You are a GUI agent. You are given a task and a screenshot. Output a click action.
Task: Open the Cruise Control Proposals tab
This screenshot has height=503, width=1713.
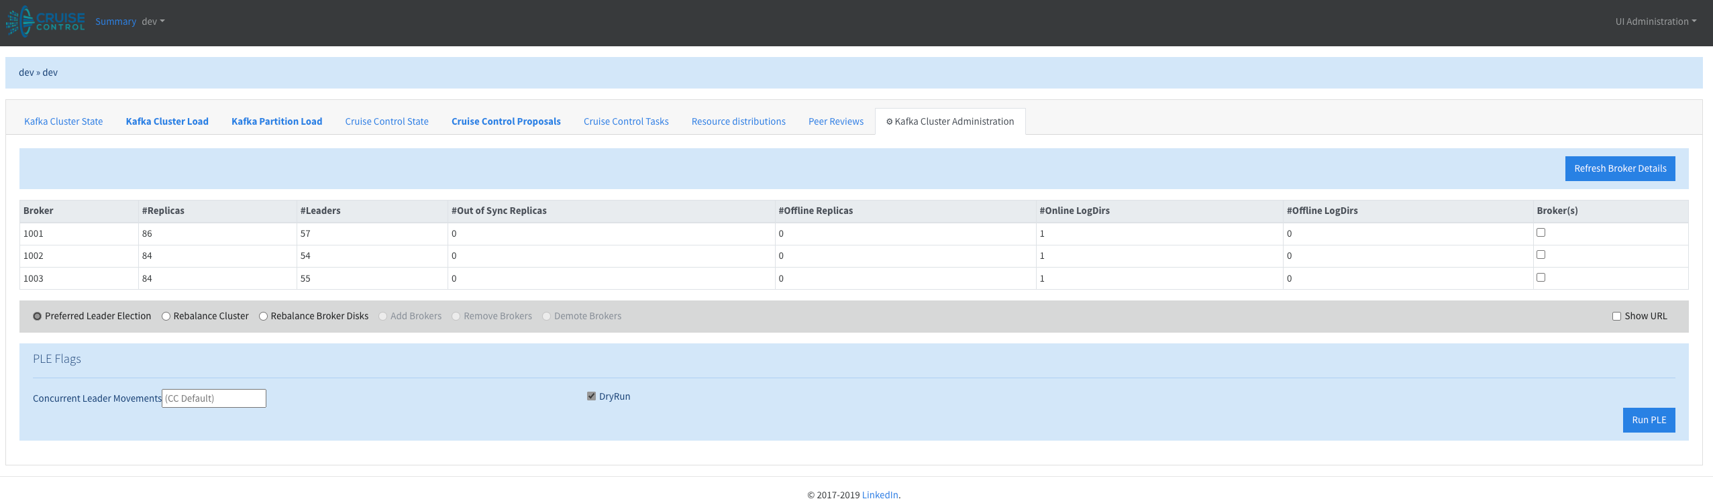506,121
